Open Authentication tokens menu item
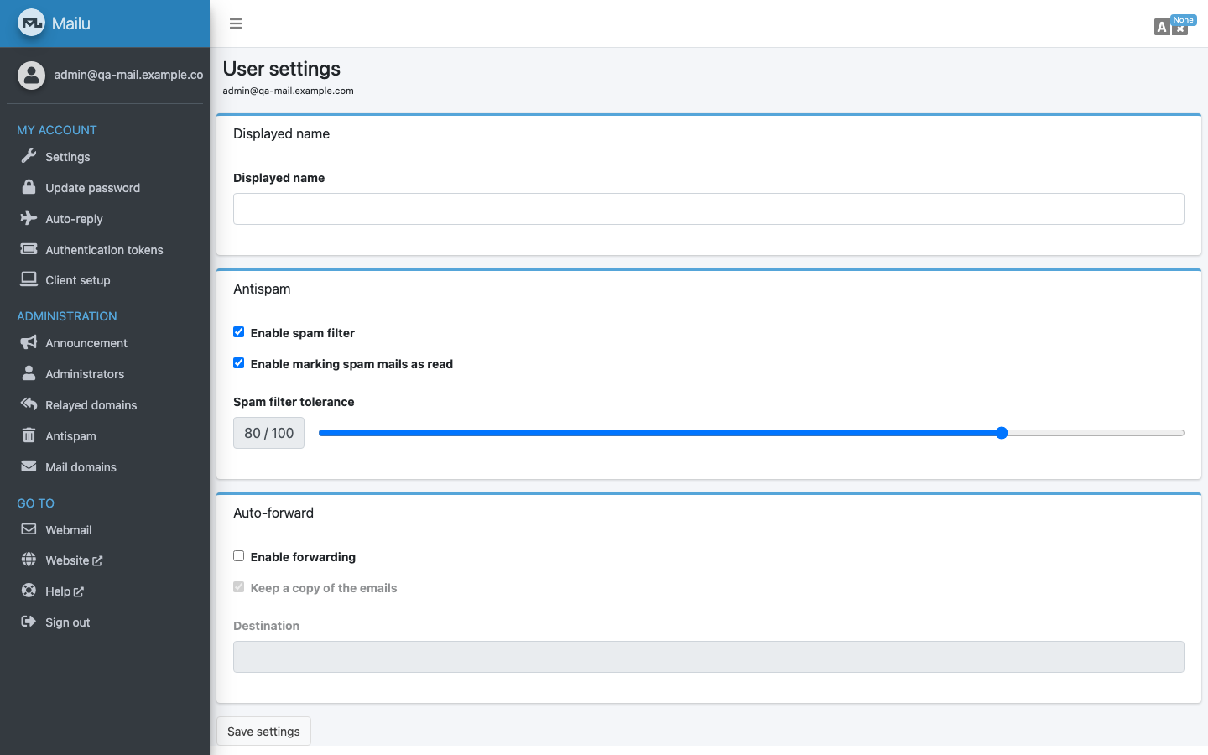Viewport: 1208px width, 755px height. pyautogui.click(x=105, y=250)
